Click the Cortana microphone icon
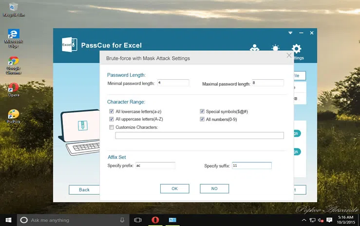 point(122,220)
